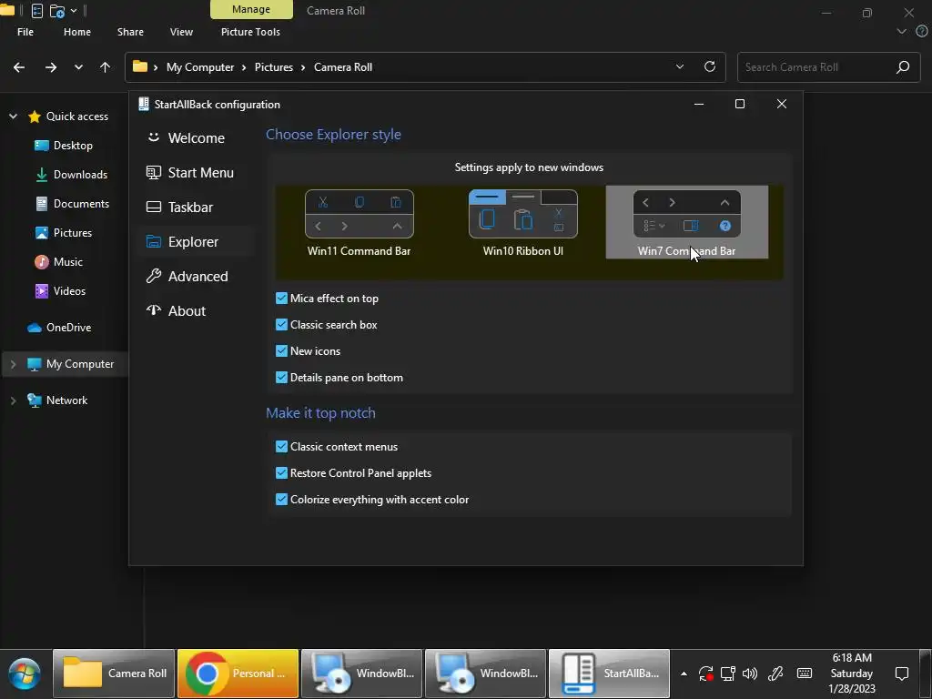
Task: Open the volume tray icon
Action: coord(750,674)
